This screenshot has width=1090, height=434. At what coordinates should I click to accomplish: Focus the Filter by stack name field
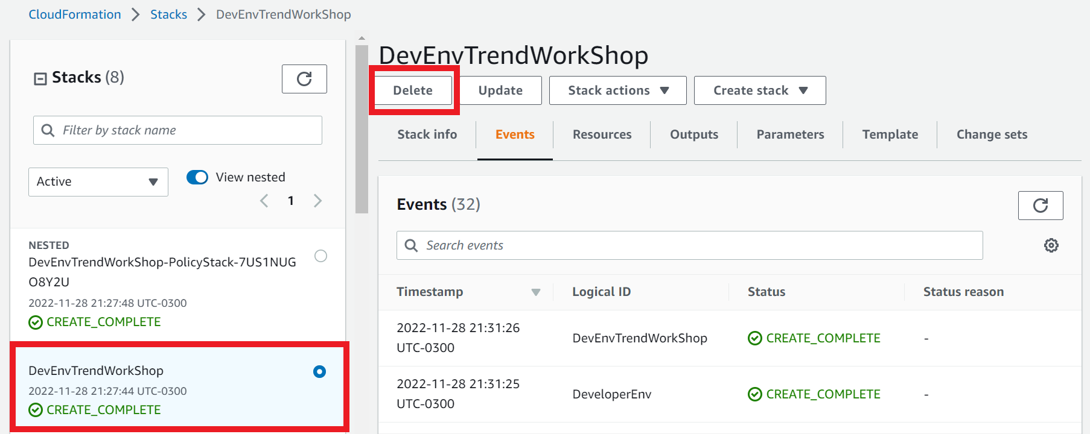click(177, 130)
